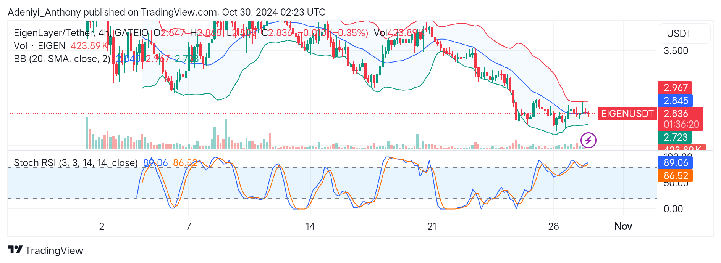This screenshot has width=721, height=263.
Task: Click the Stoch RSI (3, 3, 14, 14, close) legend
Action: pyautogui.click(x=76, y=163)
